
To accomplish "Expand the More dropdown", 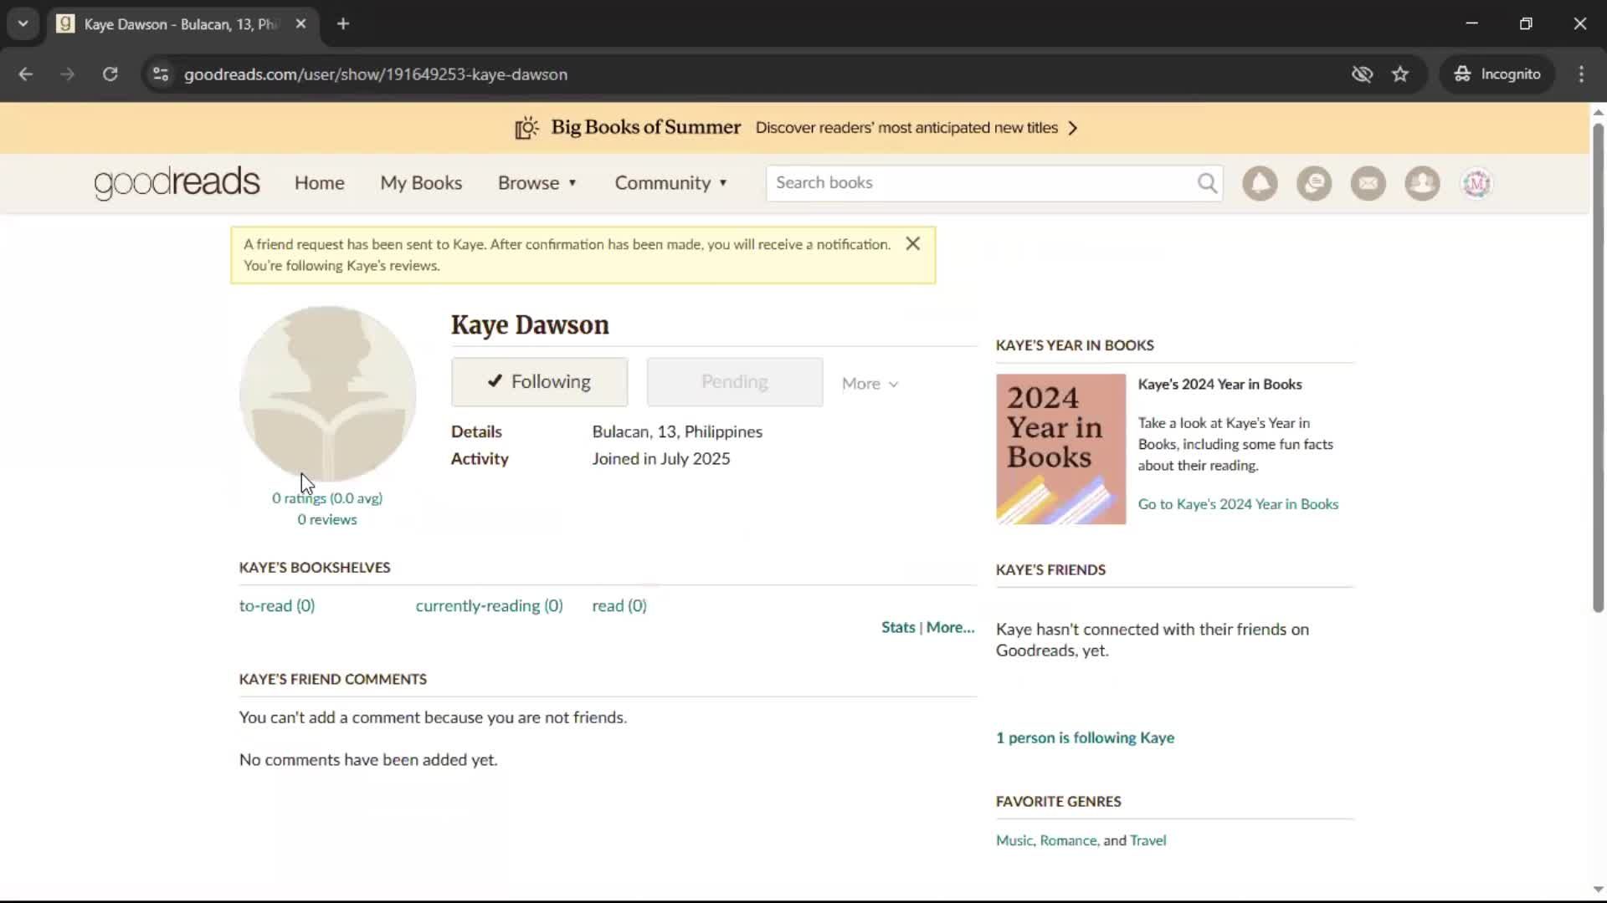I will 870,384.
